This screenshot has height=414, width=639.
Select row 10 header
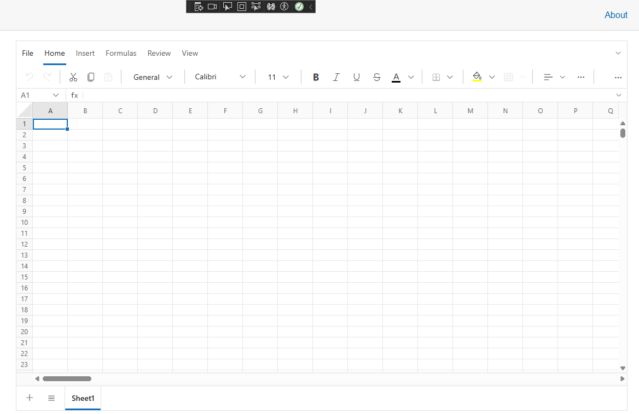tap(25, 223)
